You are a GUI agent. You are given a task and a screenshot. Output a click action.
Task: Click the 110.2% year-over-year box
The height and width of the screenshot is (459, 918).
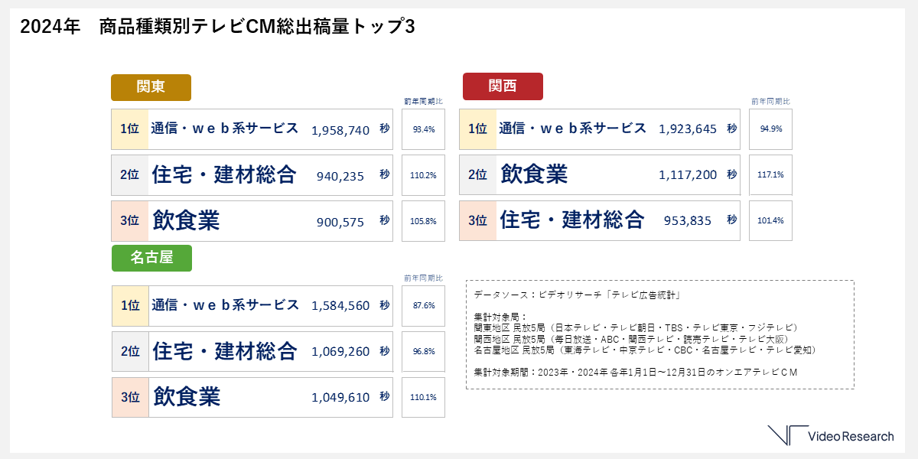coord(423,175)
